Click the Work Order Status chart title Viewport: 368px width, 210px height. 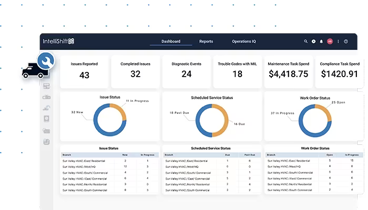pyautogui.click(x=315, y=98)
